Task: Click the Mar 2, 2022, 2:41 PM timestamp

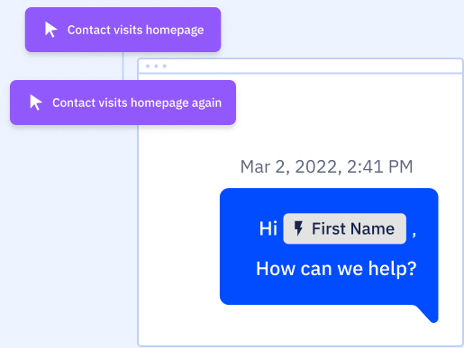Action: [x=326, y=166]
